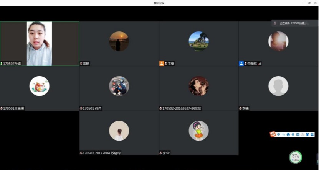Click the blue person badge beside 李陶然
This screenshot has width=319, height=170.
(x=241, y=64)
